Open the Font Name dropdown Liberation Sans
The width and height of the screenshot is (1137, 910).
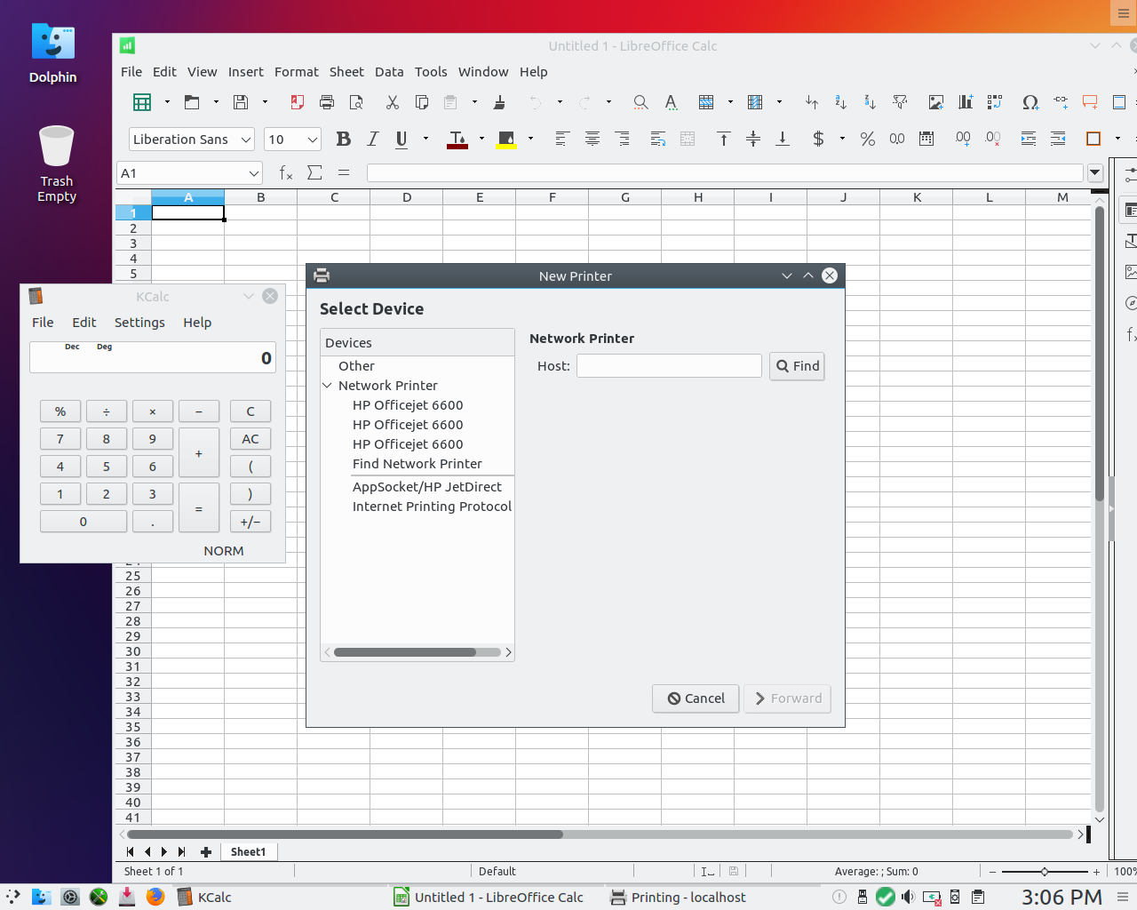click(247, 140)
